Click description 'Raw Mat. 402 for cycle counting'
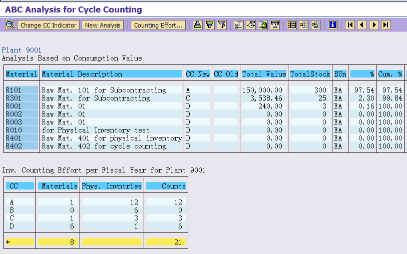The image size is (407, 254). (x=104, y=146)
